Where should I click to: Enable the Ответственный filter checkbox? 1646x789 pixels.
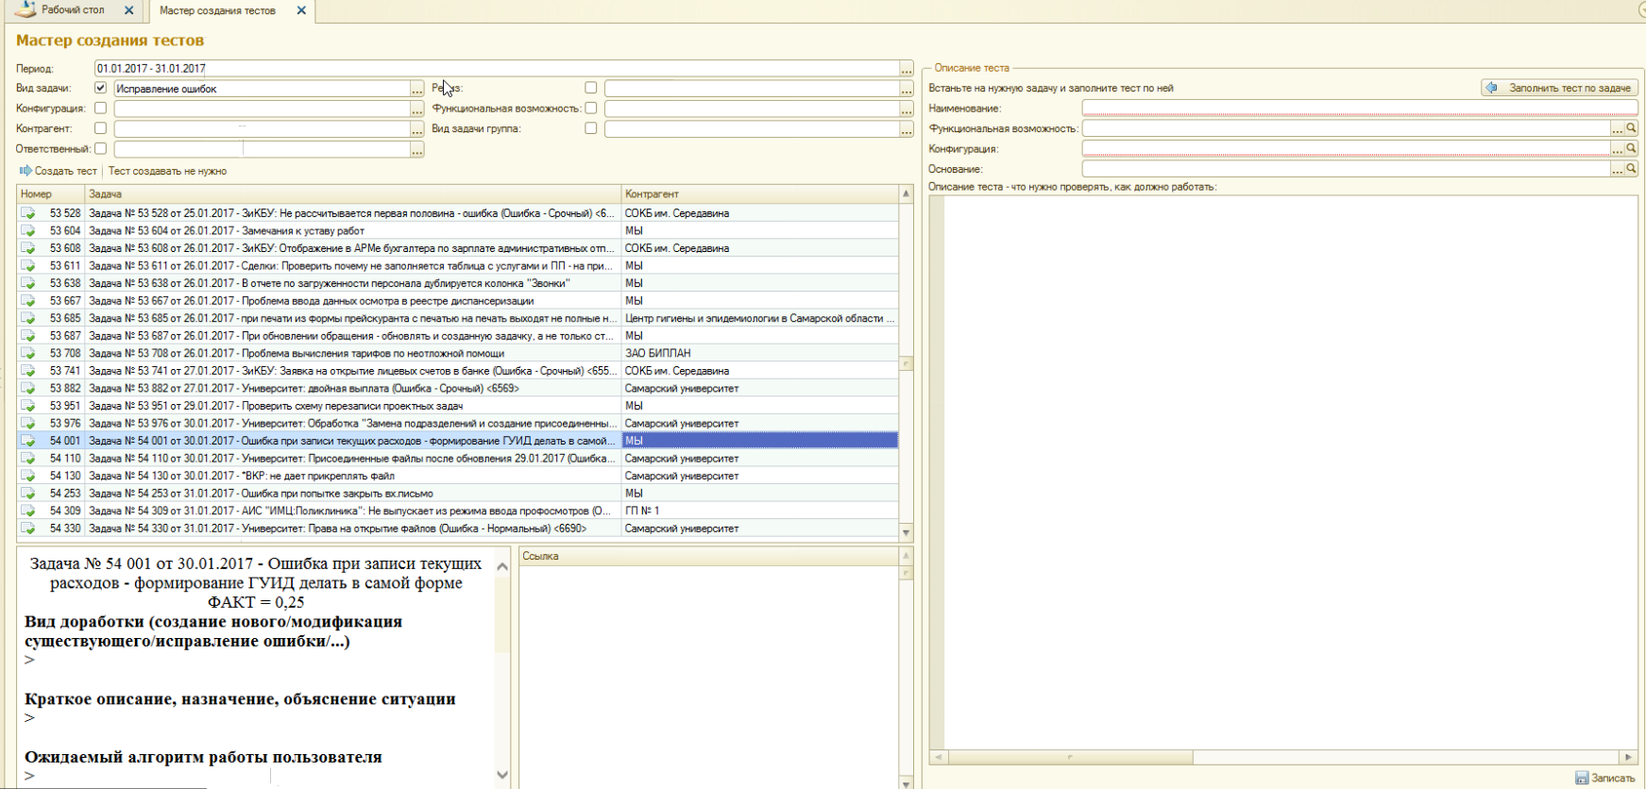click(100, 148)
